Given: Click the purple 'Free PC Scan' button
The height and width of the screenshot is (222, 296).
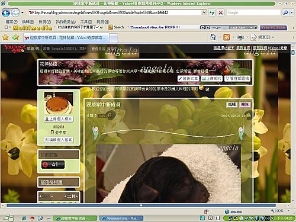Looking at the screenshot, I should pyautogui.click(x=274, y=28).
